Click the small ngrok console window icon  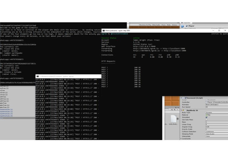(x=104, y=30)
